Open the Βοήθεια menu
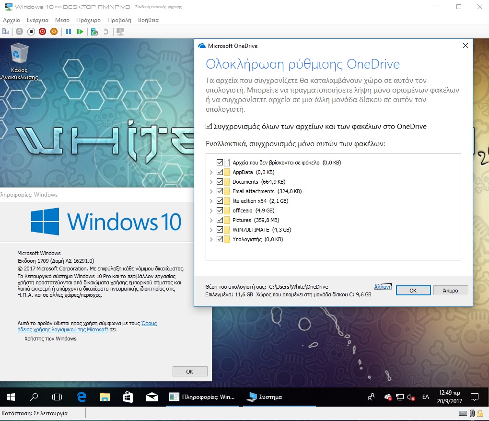Screen dimensions: 489x421 (x=148, y=20)
